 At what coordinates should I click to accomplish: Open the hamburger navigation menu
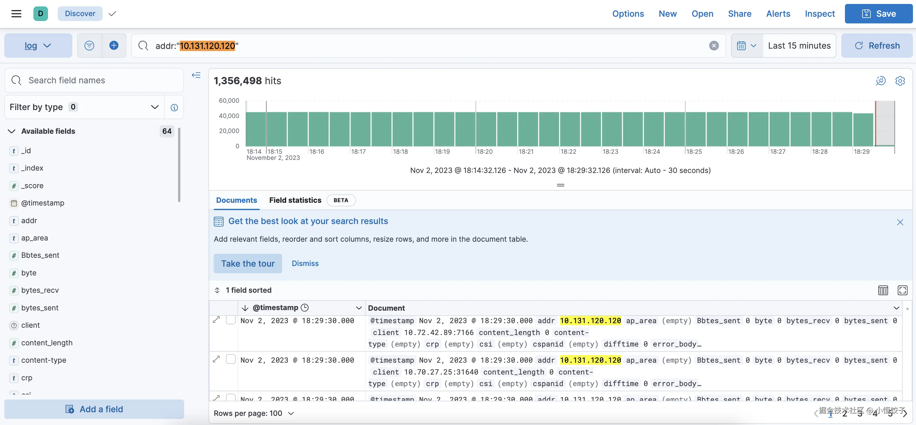tap(16, 13)
